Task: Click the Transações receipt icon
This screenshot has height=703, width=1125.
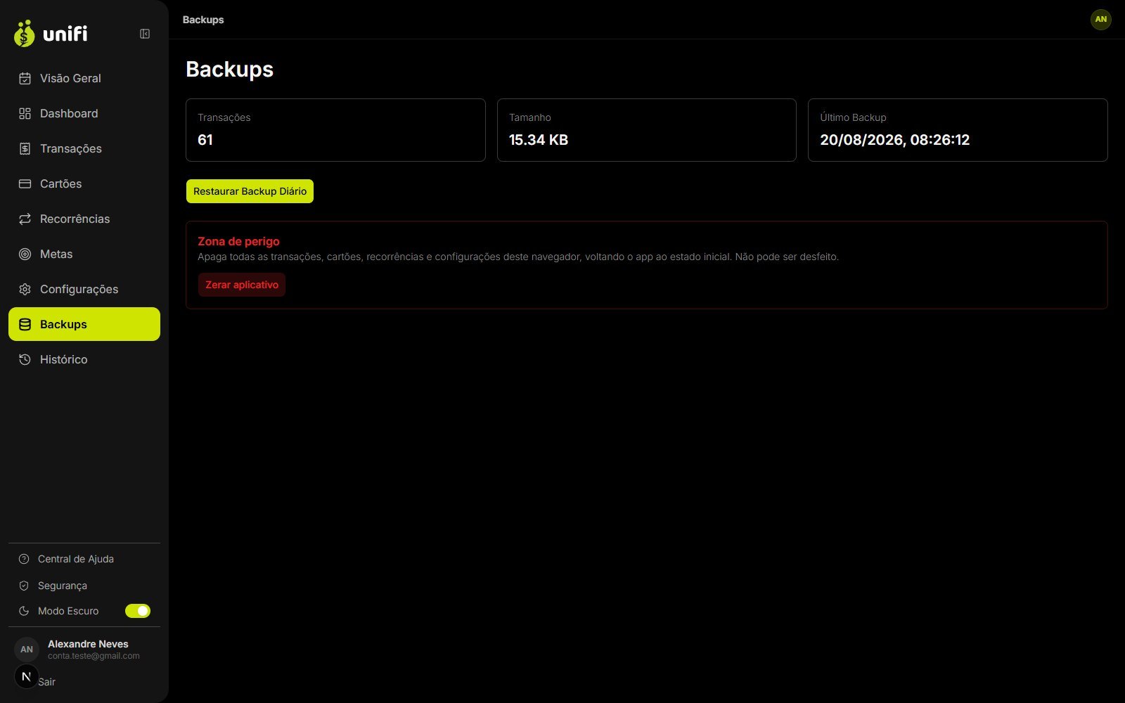Action: click(25, 148)
